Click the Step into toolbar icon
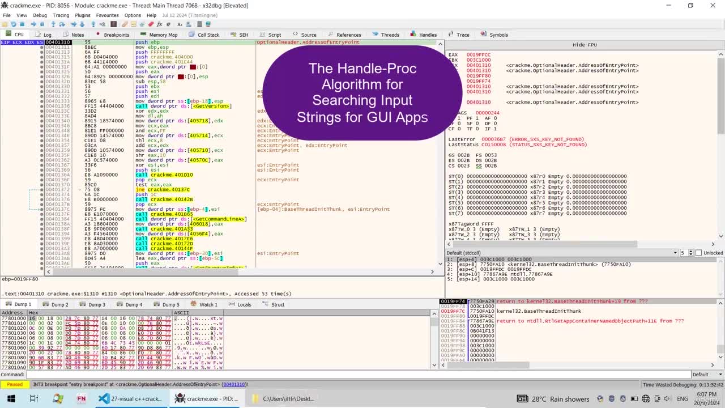The height and width of the screenshot is (408, 725). tap(53, 24)
